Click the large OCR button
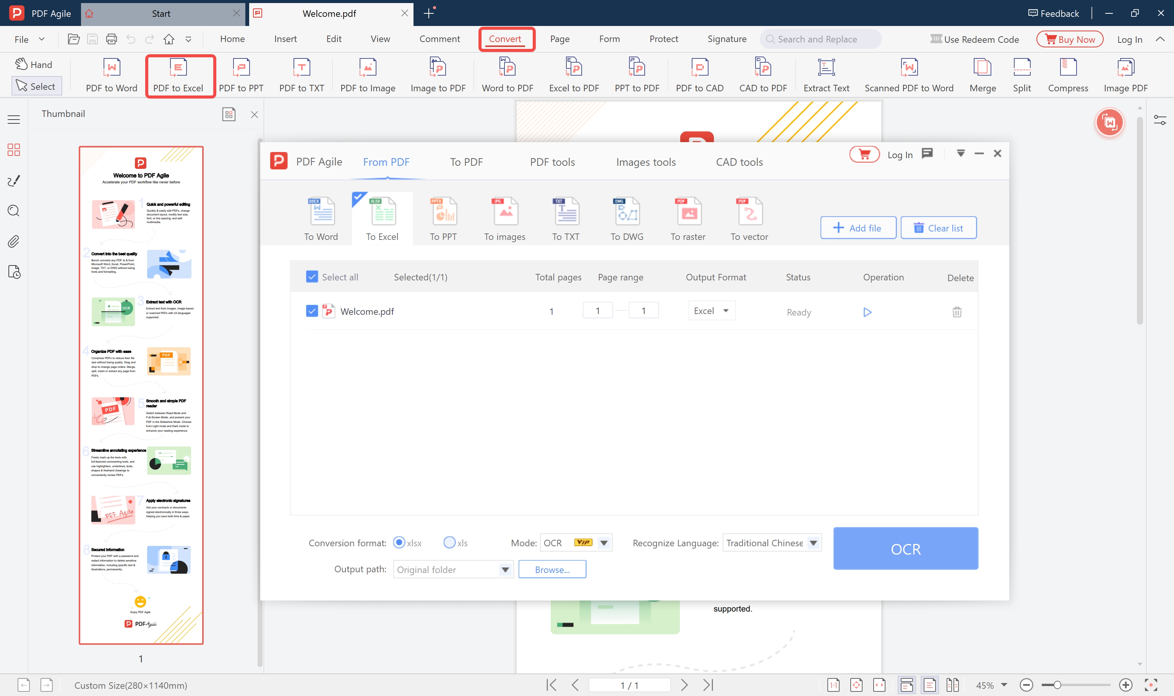The width and height of the screenshot is (1174, 696). click(x=906, y=548)
